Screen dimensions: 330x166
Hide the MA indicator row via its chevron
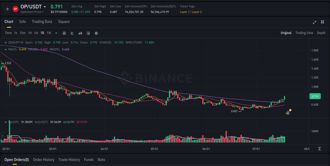coord(6,49)
